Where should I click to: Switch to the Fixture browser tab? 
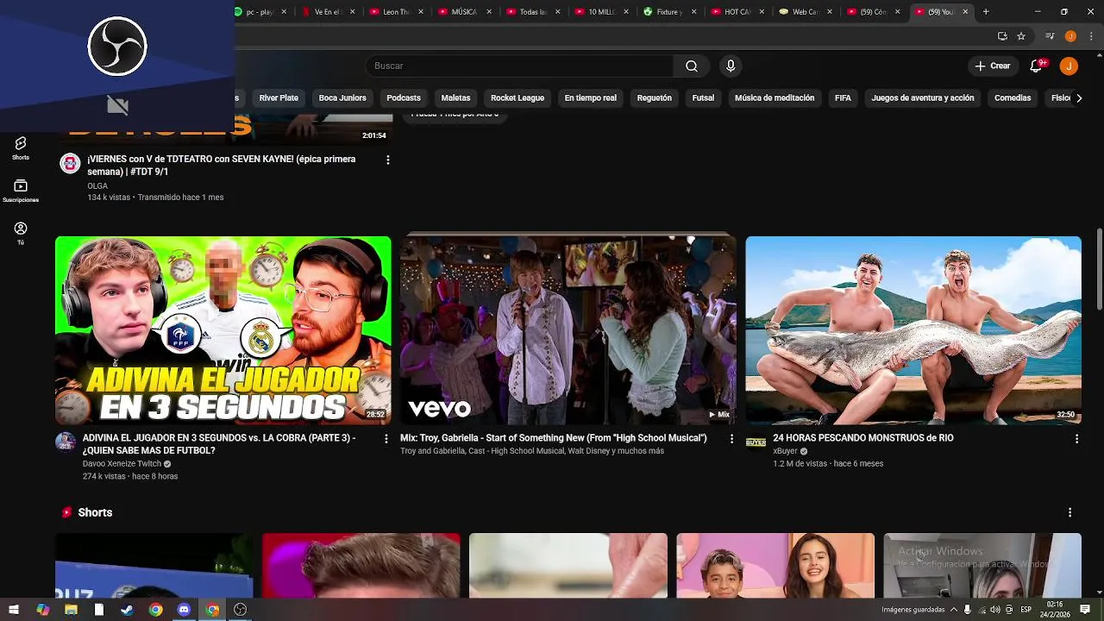pyautogui.click(x=668, y=12)
